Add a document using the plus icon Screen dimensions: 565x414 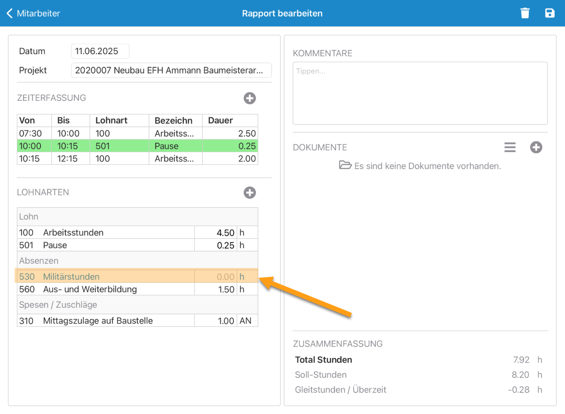[536, 147]
